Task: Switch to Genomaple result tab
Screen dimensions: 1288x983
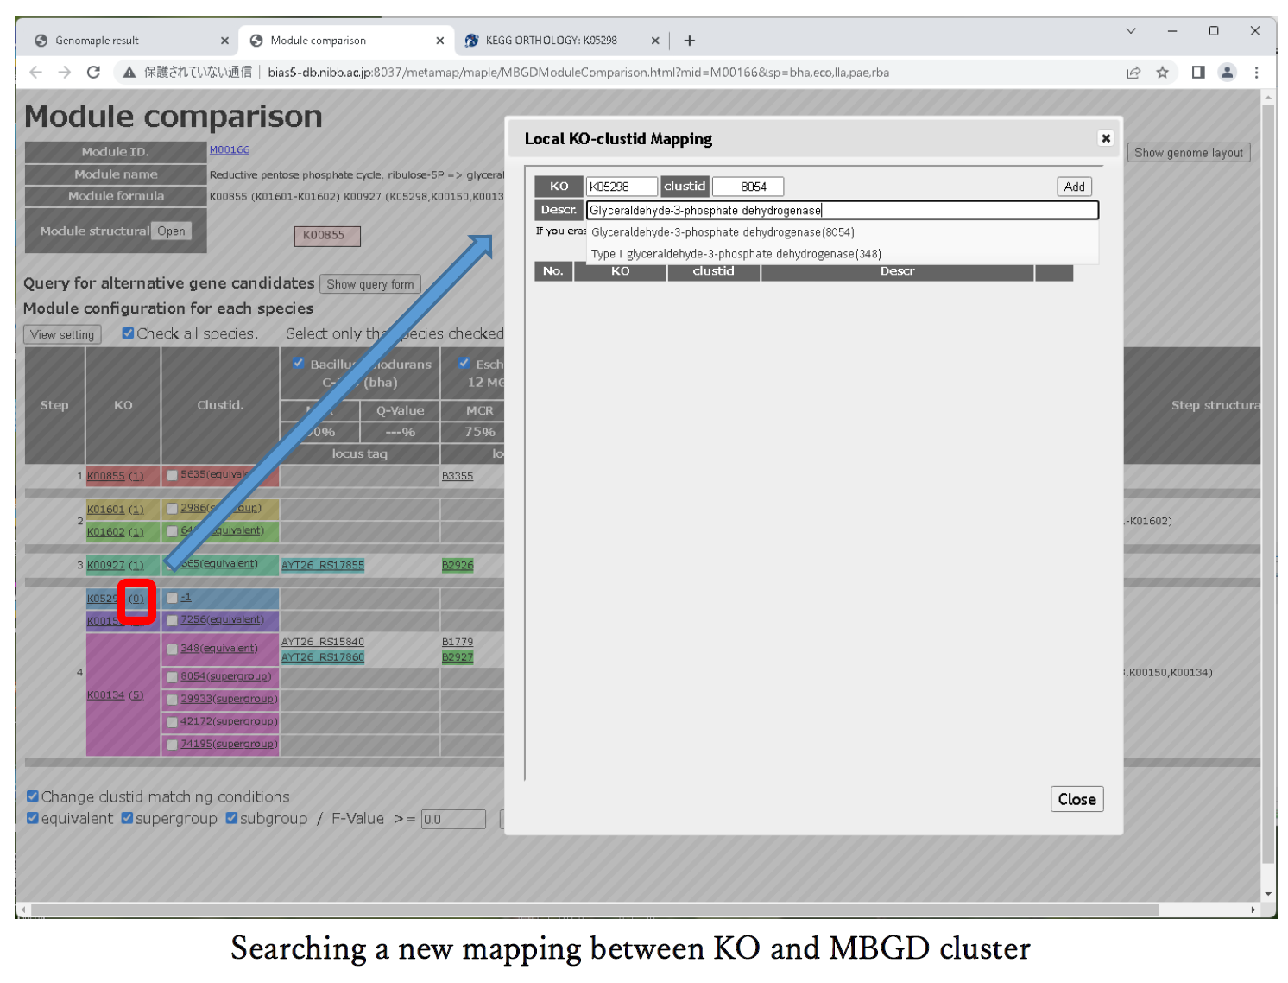Action: click(x=97, y=41)
